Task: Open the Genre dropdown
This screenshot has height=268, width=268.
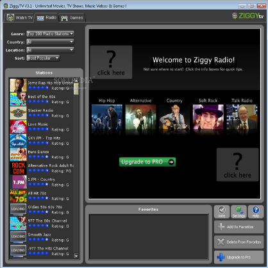Action: (x=50, y=34)
